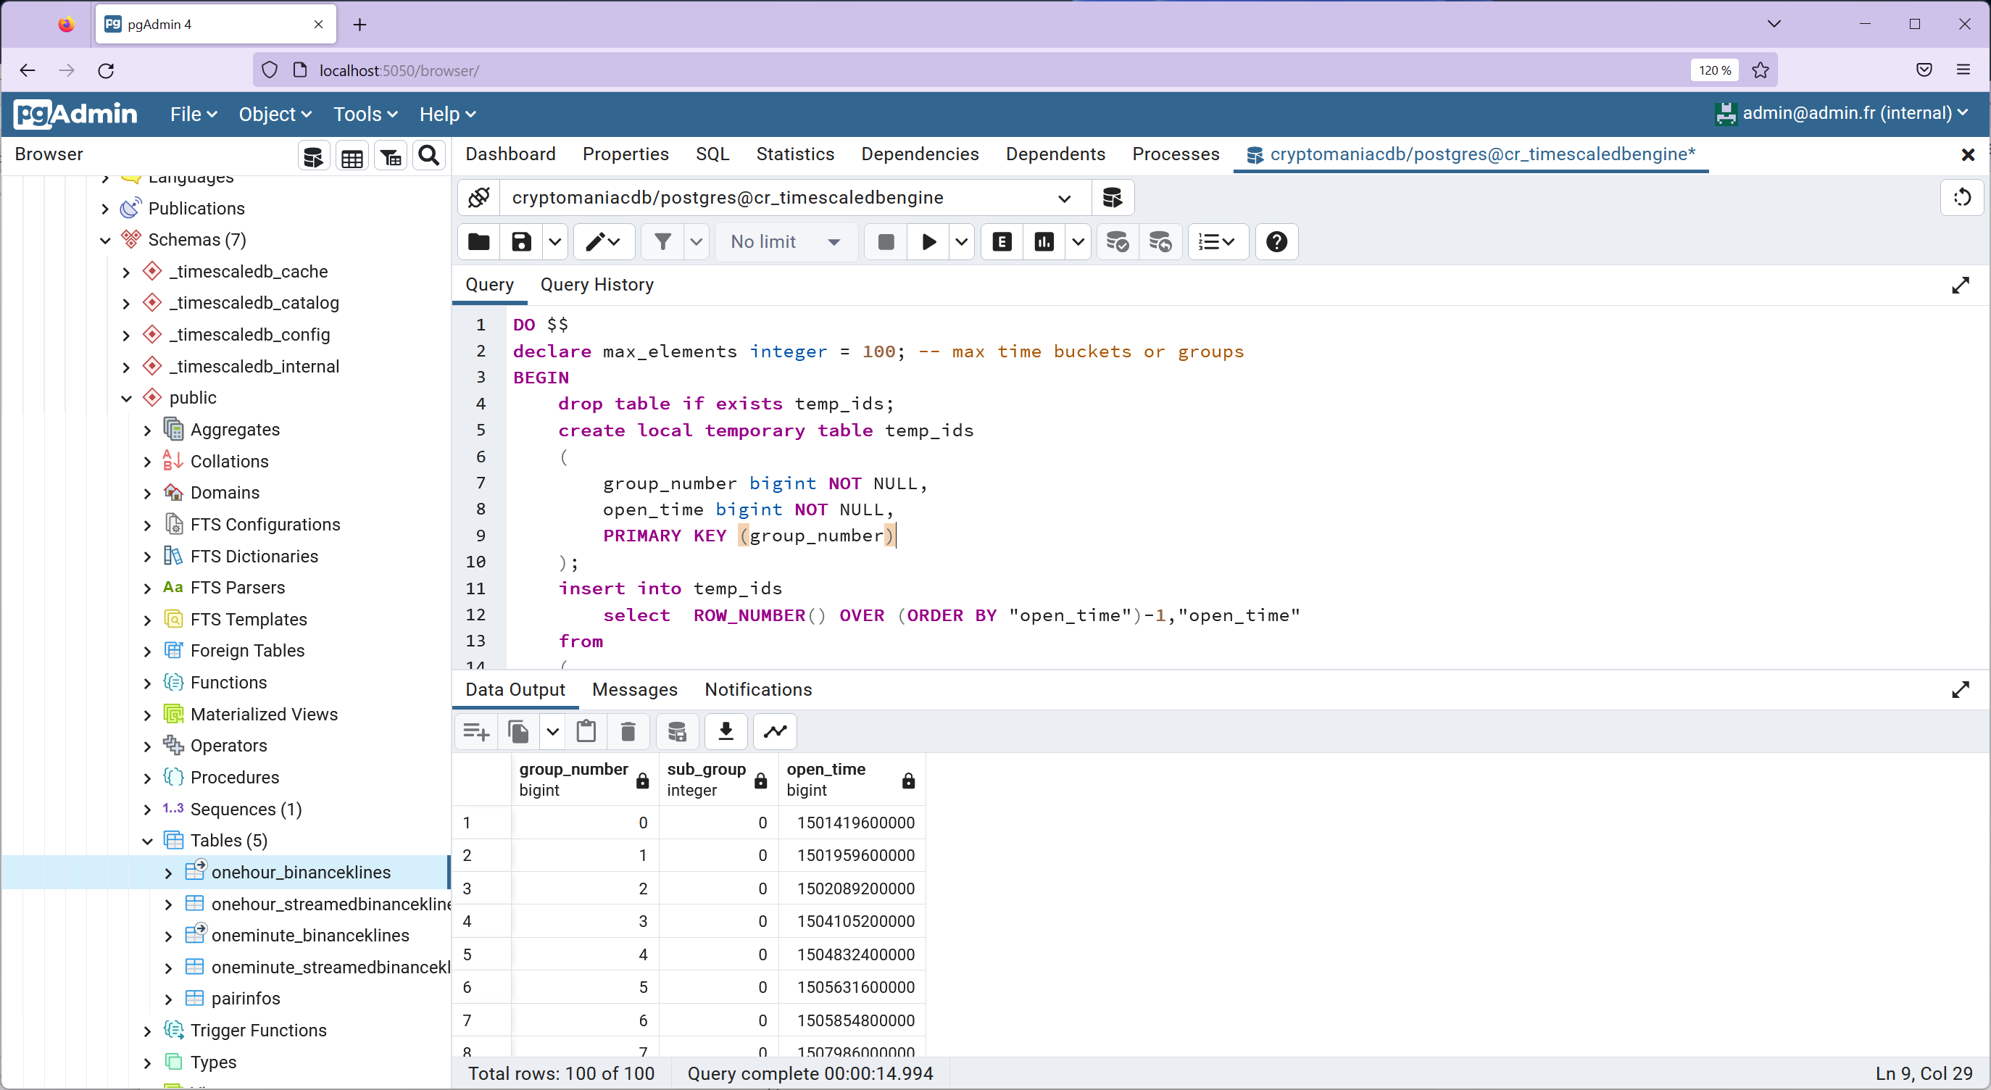The width and height of the screenshot is (1991, 1090).
Task: Expand the query editor with the arrows icon
Action: (x=1961, y=286)
